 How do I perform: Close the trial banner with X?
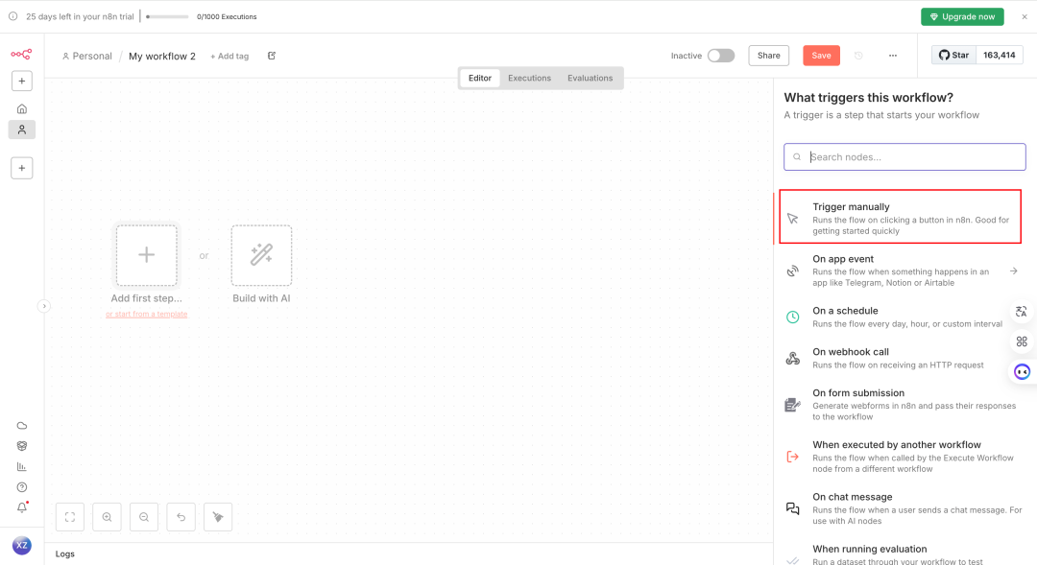[1025, 16]
